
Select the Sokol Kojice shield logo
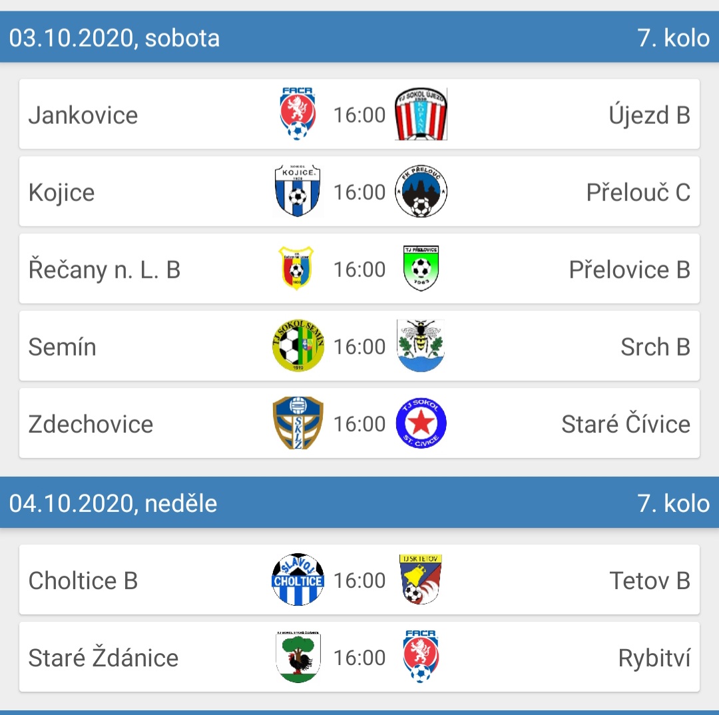[x=298, y=191]
